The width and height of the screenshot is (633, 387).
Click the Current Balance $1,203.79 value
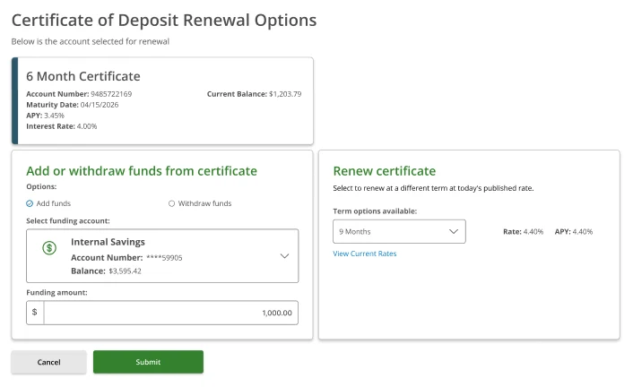pyautogui.click(x=285, y=94)
